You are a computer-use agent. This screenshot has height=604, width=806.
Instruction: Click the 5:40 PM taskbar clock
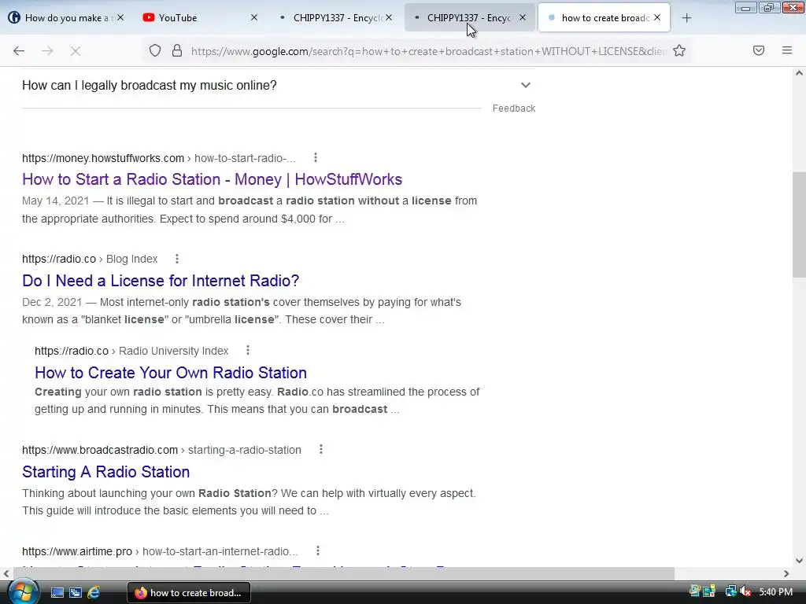(x=775, y=592)
